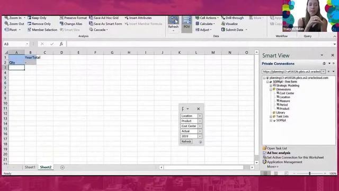339x191 pixels.
Task: Click the large Refresh ribbon button
Action: point(173,24)
